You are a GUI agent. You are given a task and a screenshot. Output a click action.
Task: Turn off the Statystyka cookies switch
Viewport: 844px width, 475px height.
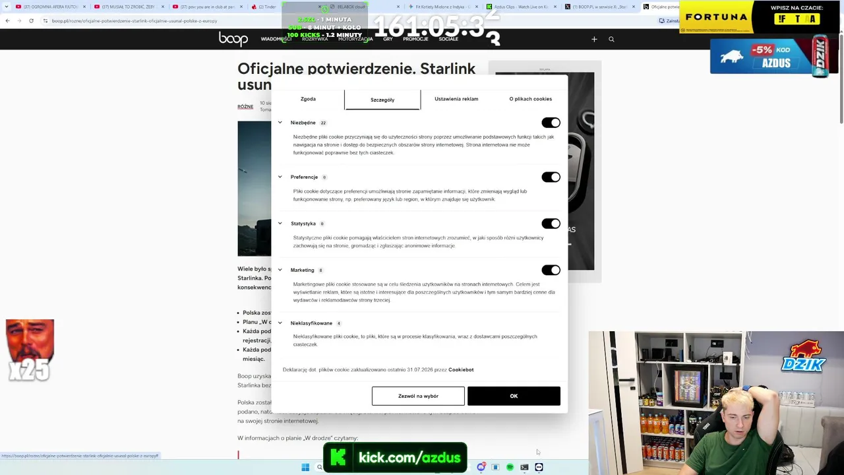[x=551, y=224]
